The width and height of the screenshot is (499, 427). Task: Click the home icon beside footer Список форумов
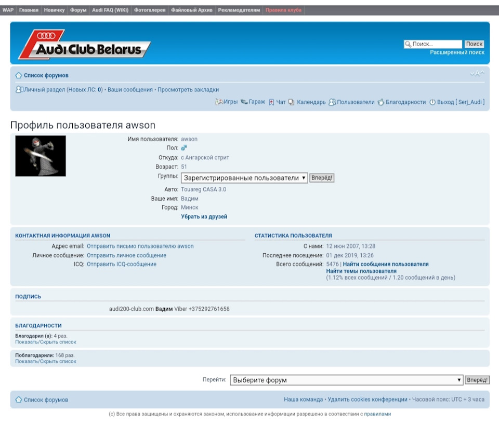(19, 400)
